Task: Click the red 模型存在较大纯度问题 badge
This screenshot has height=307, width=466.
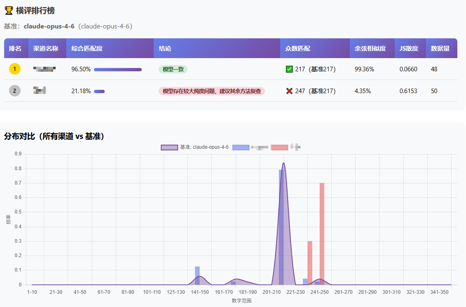Action: [x=212, y=91]
